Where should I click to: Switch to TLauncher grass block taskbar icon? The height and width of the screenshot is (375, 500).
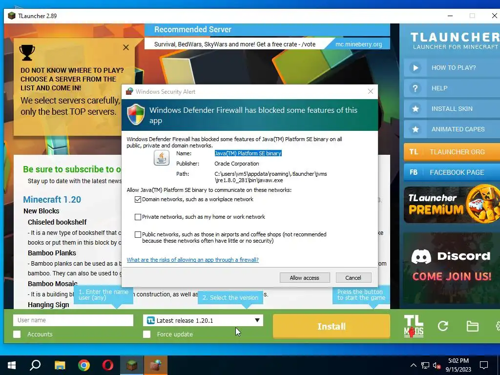point(132,365)
